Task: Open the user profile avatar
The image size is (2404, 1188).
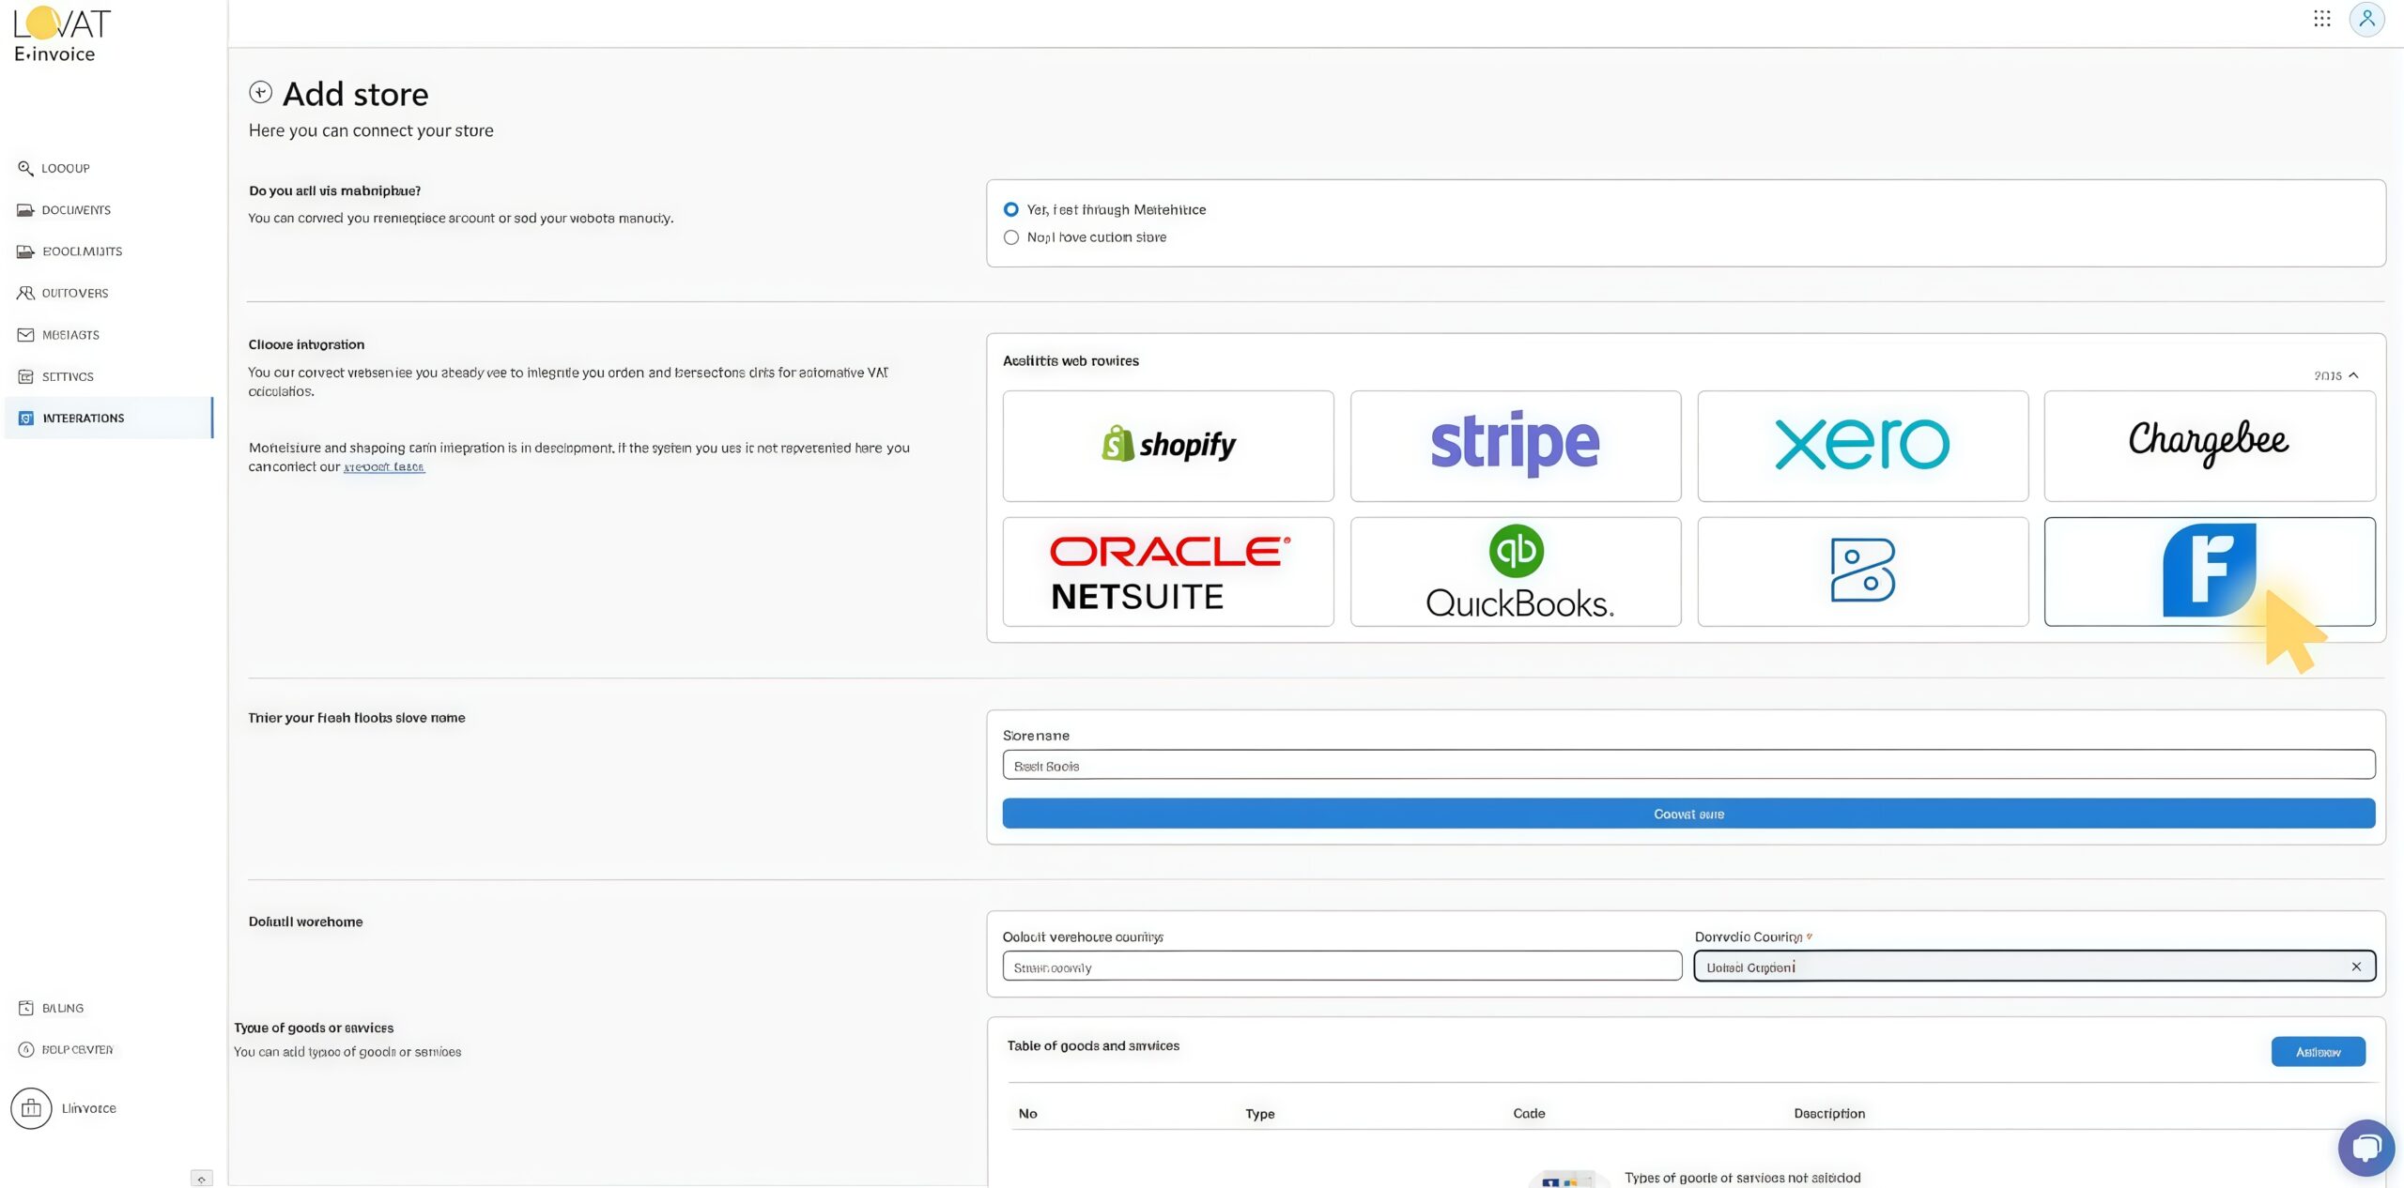Action: click(x=2366, y=19)
